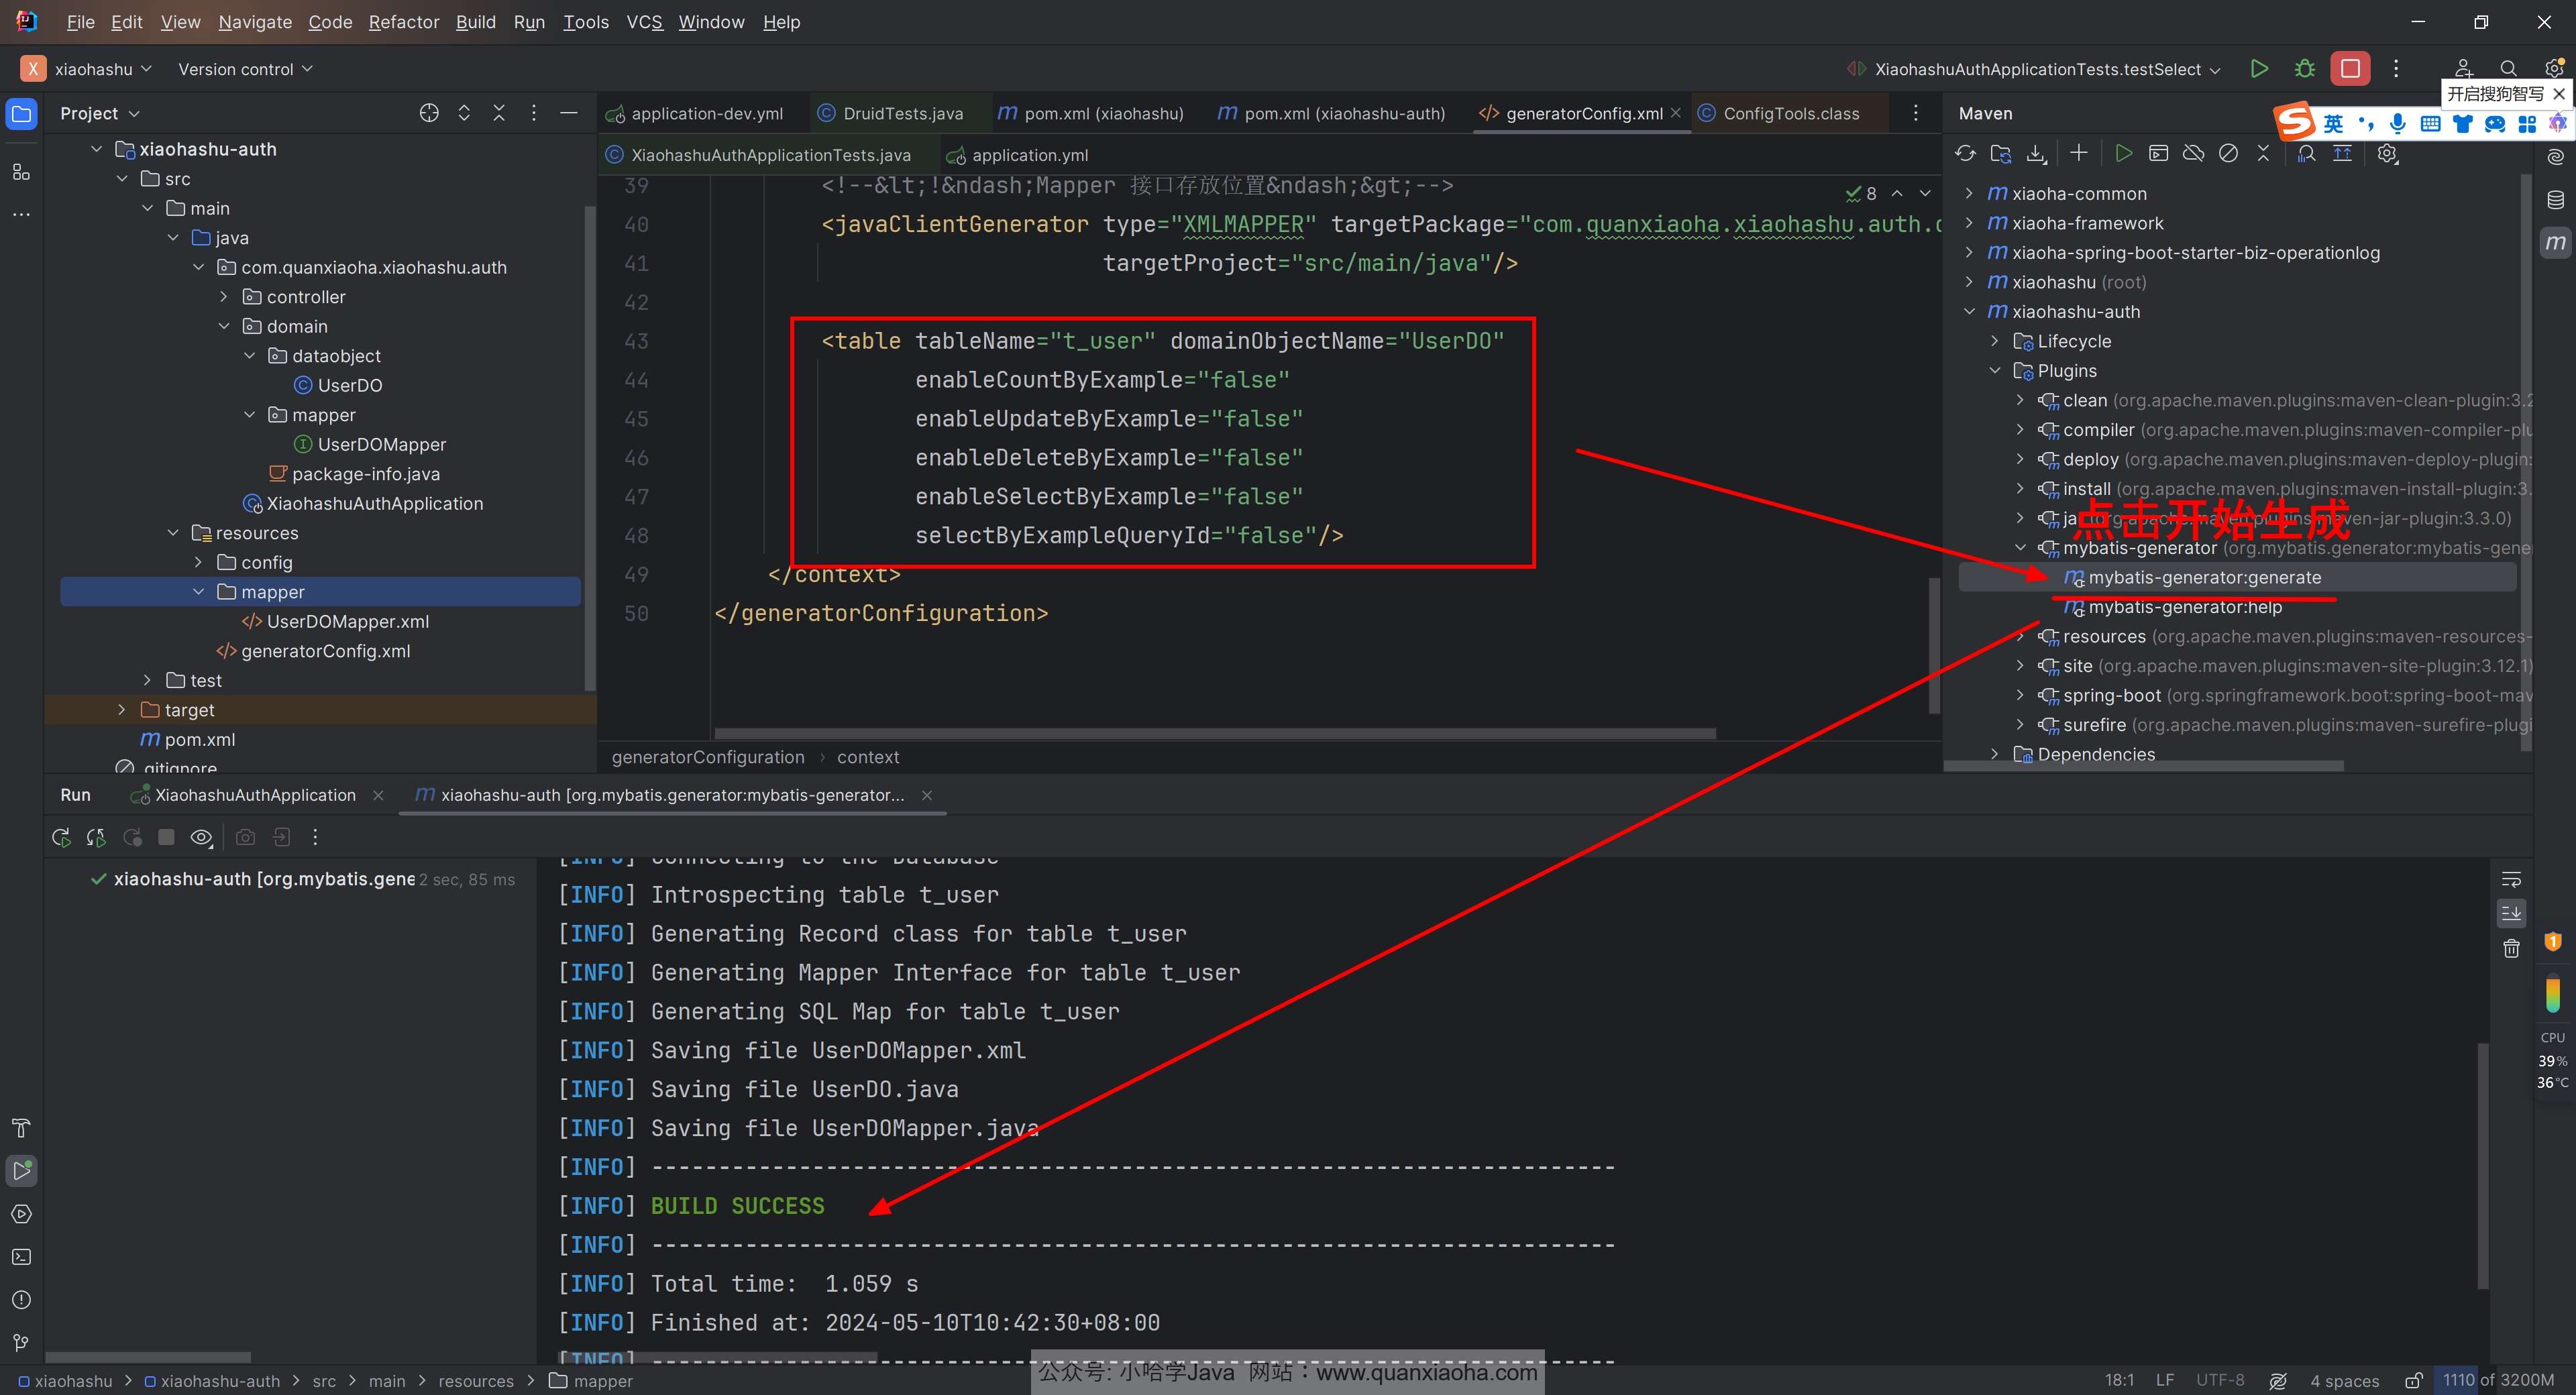
Task: Open UserDOMapper.xml in project tree
Action: [x=347, y=621]
